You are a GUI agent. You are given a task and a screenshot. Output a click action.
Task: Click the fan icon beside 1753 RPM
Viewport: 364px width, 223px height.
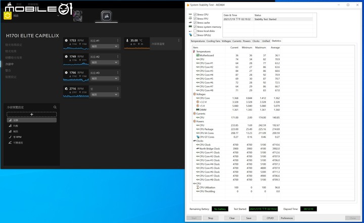coord(66,40)
